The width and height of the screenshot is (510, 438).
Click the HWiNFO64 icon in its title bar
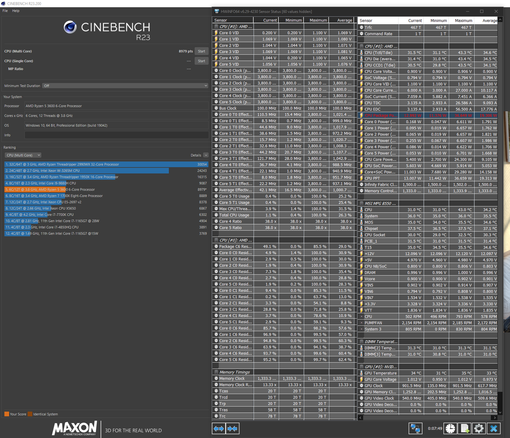216,11
